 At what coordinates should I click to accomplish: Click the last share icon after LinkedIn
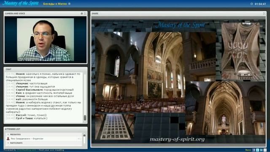265,150
